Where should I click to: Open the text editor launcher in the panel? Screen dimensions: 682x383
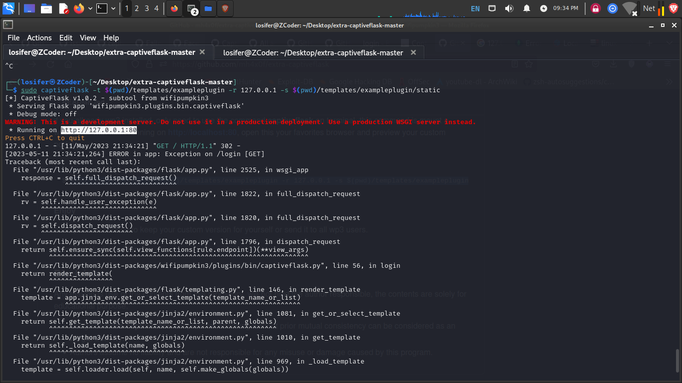click(63, 8)
